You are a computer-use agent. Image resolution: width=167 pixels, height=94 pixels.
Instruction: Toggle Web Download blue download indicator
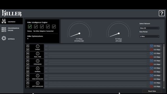pyautogui.click(x=151, y=75)
